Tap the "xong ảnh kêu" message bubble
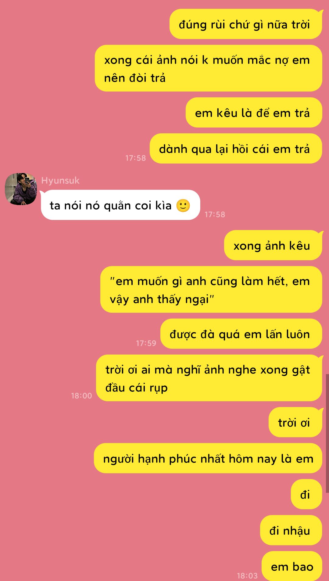329x581 pixels. click(273, 245)
